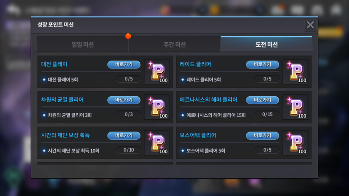Tap the 보스어택 클리어 reward P icon
Viewport: 349px width, 196px height.
296,143
